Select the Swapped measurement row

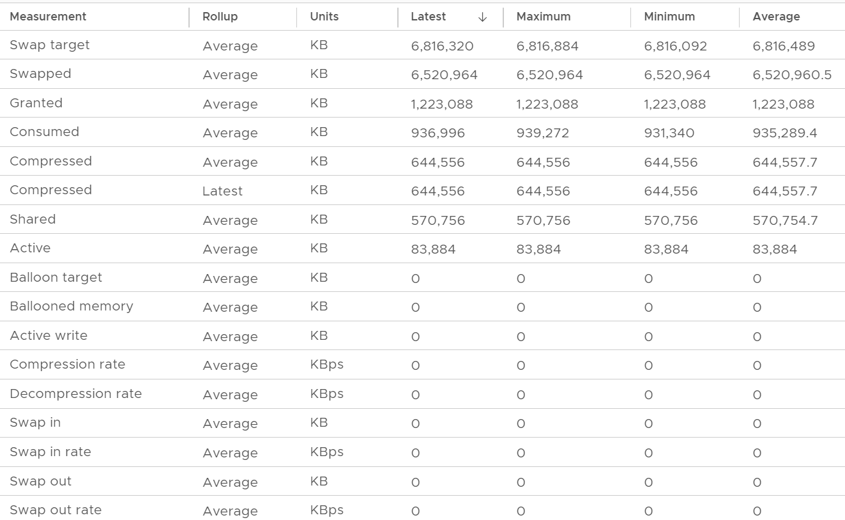tap(422, 74)
